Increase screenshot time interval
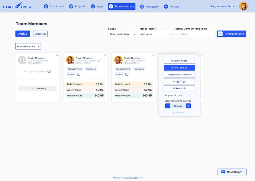This screenshot has width=255, height=181. pos(188,106)
